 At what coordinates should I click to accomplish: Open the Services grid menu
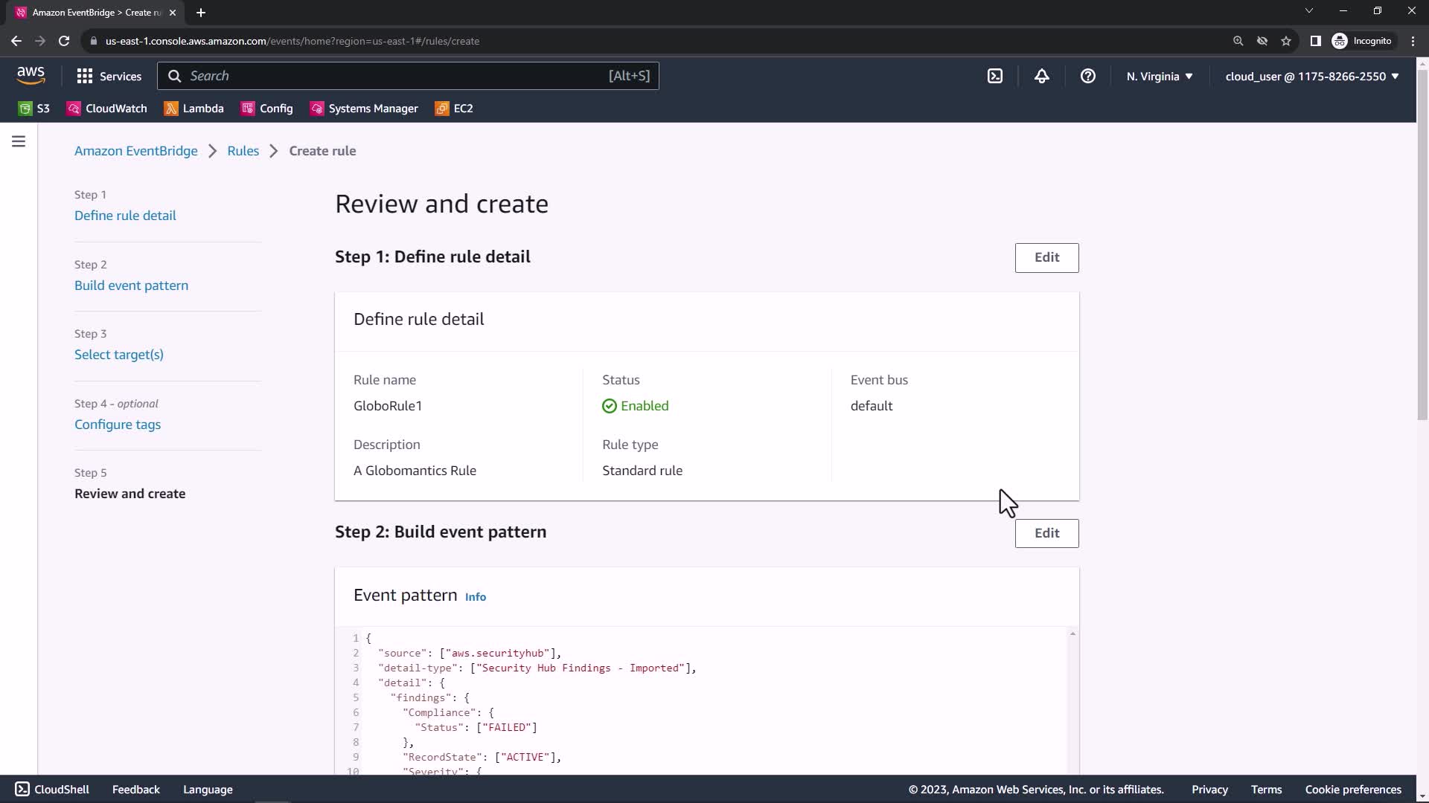coord(109,76)
